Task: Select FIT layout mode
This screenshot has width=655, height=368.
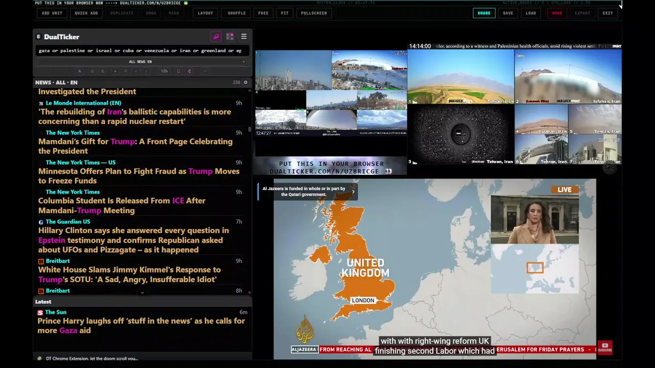Action: (285, 13)
